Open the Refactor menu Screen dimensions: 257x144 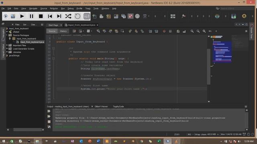click(54, 8)
